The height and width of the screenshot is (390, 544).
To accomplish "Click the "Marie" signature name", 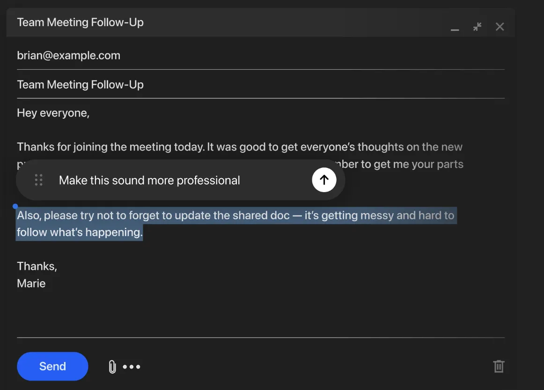I will pyautogui.click(x=31, y=283).
